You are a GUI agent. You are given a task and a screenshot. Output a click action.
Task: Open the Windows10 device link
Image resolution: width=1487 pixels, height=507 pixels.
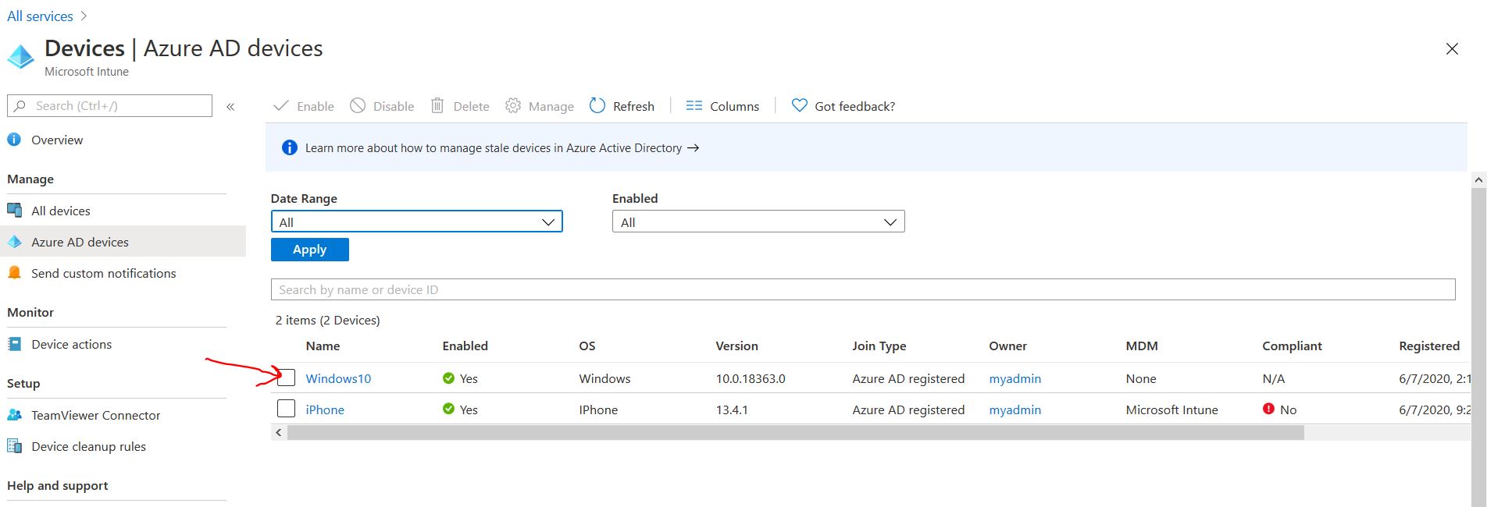click(338, 378)
